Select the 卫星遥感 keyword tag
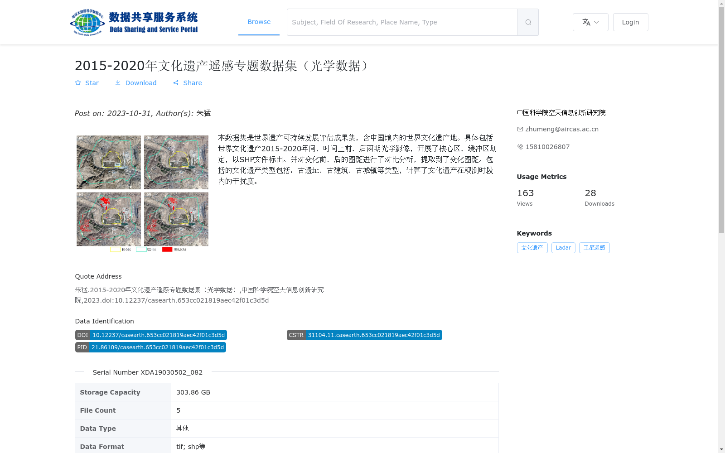 tap(594, 248)
